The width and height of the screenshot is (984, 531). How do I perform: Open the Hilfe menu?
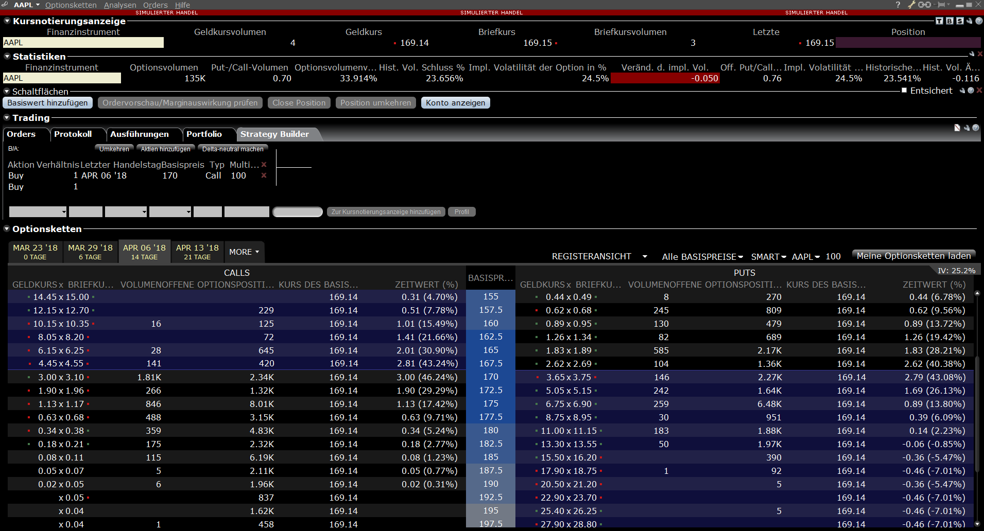click(x=182, y=5)
